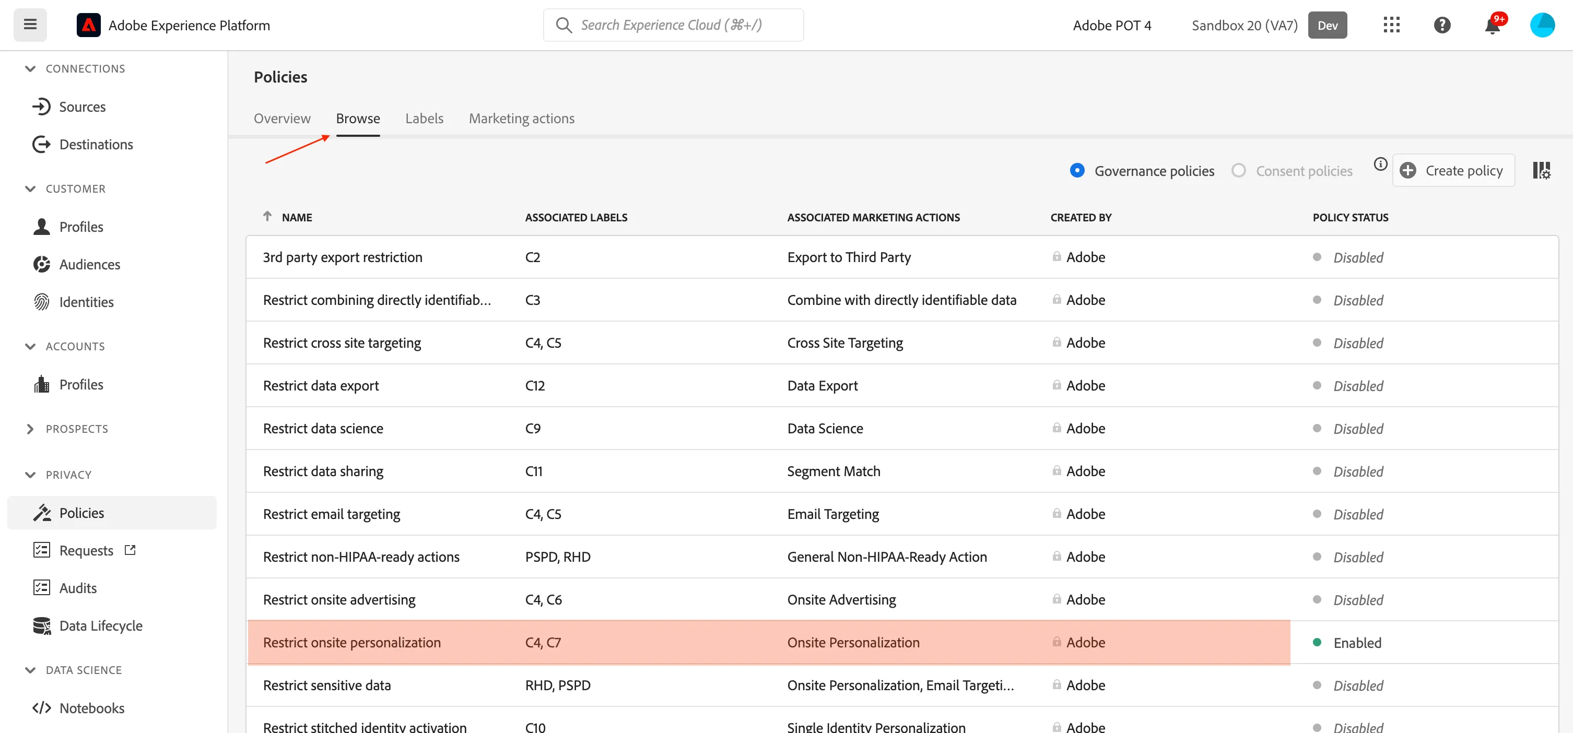Sort by the Name column header

coord(297,217)
